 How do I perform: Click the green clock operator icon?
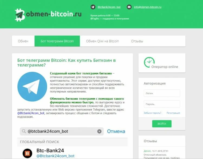coord(149,62)
